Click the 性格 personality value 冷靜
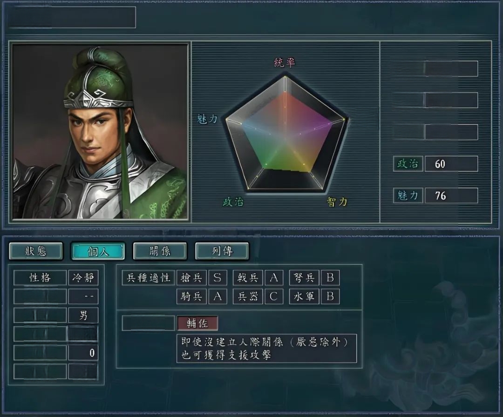The width and height of the screenshot is (503, 417). pos(83,277)
